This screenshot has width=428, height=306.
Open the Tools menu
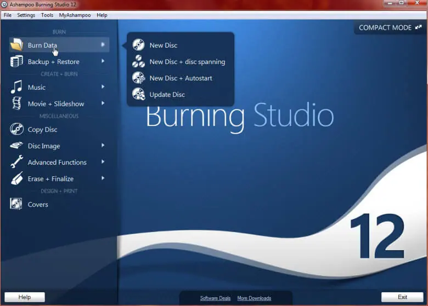[47, 15]
